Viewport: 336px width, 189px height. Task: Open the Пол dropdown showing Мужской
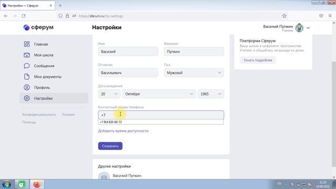pos(194,73)
